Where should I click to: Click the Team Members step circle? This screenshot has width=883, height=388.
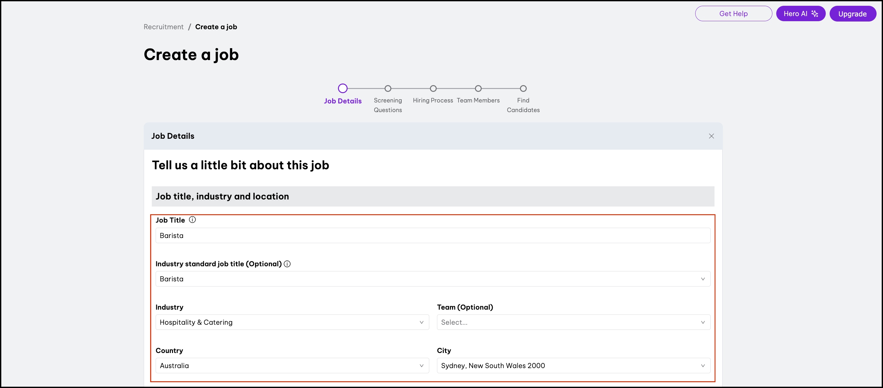[478, 88]
